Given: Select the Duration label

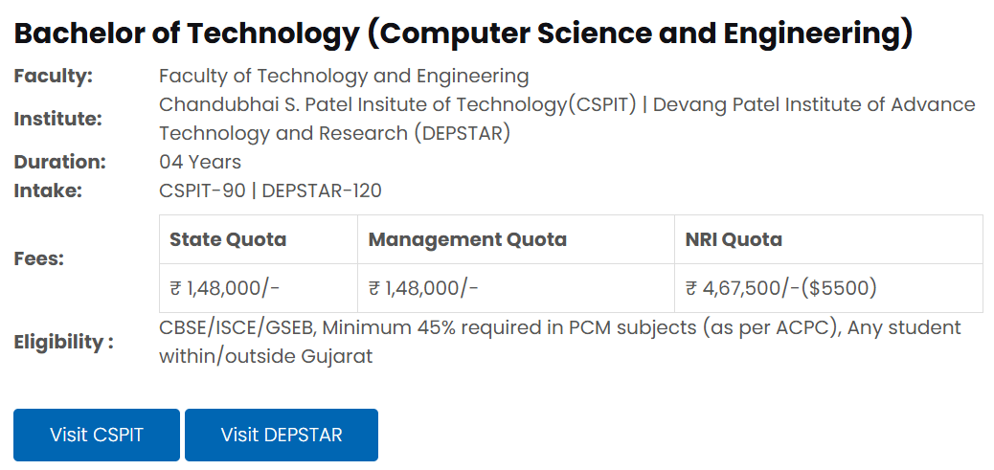Looking at the screenshot, I should point(59,162).
